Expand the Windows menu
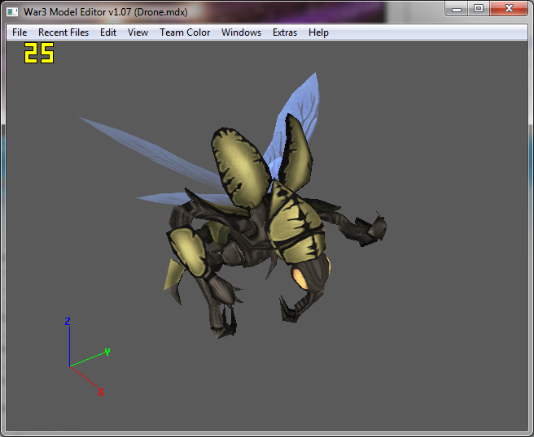 (x=241, y=32)
